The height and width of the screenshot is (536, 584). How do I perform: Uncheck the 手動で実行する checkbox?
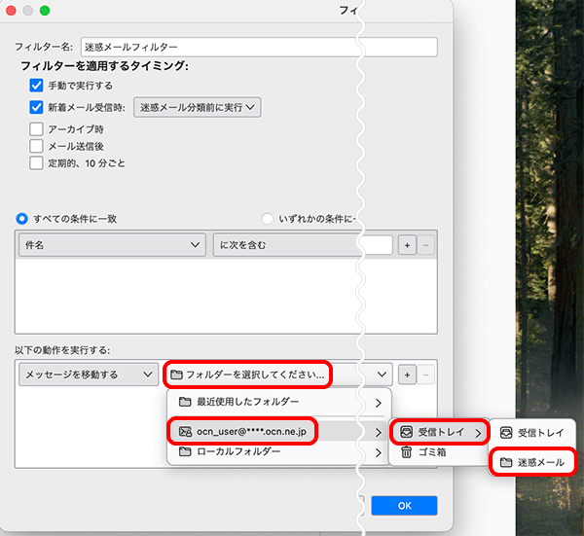coord(37,86)
